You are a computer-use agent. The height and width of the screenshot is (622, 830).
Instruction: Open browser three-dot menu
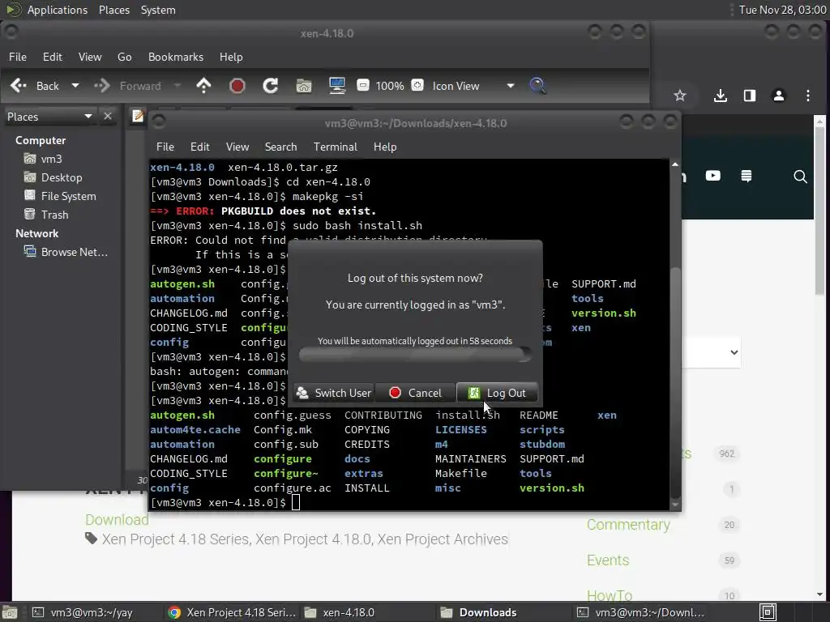[x=808, y=96]
